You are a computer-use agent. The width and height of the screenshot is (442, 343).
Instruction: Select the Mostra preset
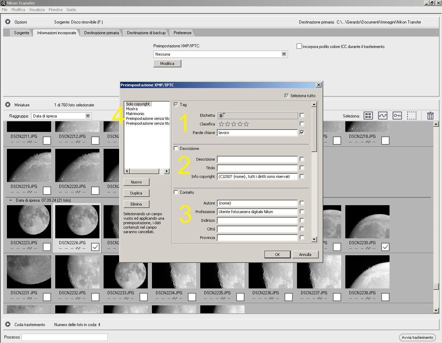coord(132,109)
